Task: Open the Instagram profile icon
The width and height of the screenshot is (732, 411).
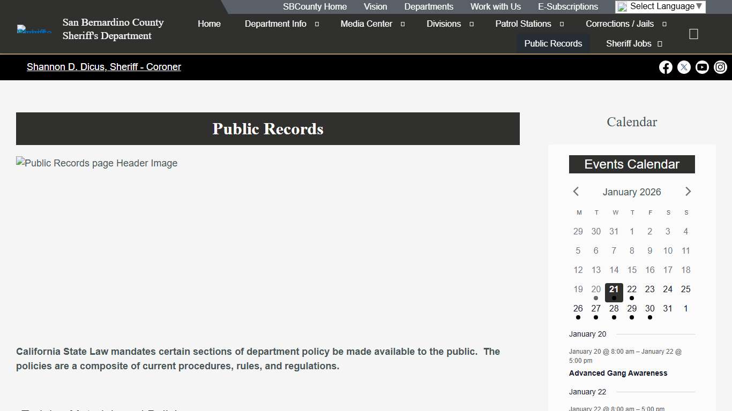Action: click(720, 67)
